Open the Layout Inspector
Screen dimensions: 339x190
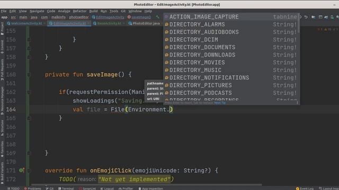click(328, 188)
